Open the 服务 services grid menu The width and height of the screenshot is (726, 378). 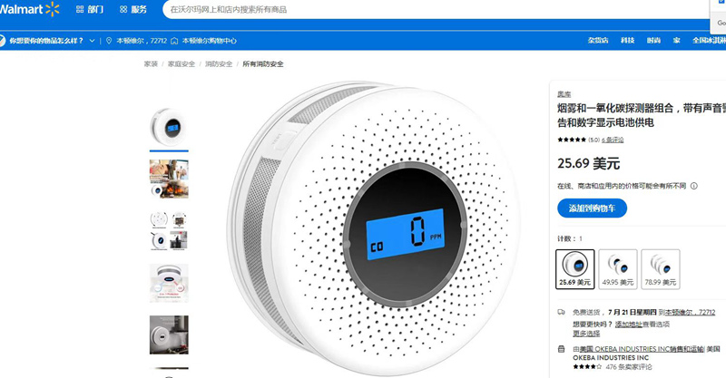(132, 9)
